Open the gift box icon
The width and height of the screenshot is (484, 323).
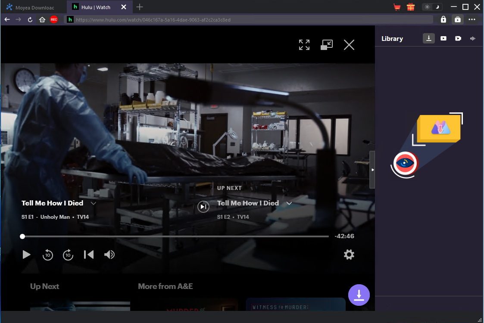click(x=411, y=7)
